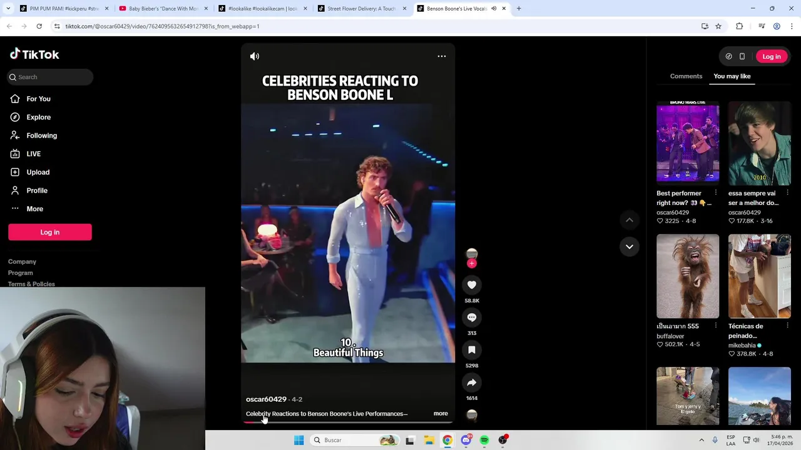Open the Windows Start menu
801x450 pixels.
(299, 440)
